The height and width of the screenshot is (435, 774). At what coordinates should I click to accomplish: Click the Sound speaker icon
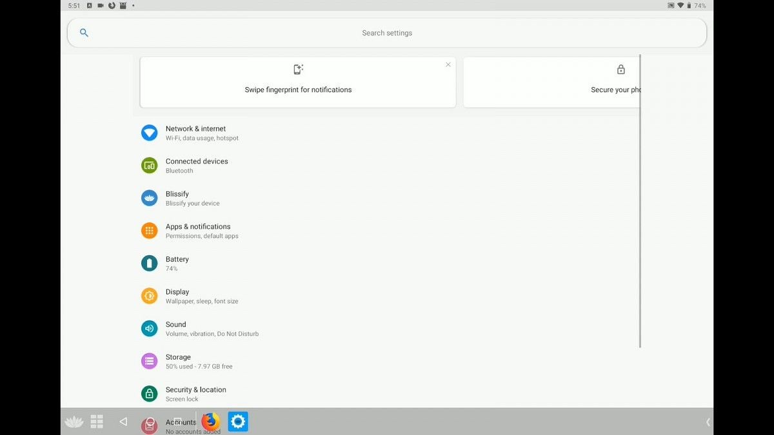[x=149, y=328]
